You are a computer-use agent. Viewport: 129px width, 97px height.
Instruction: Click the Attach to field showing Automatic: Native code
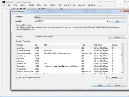tap(71, 37)
